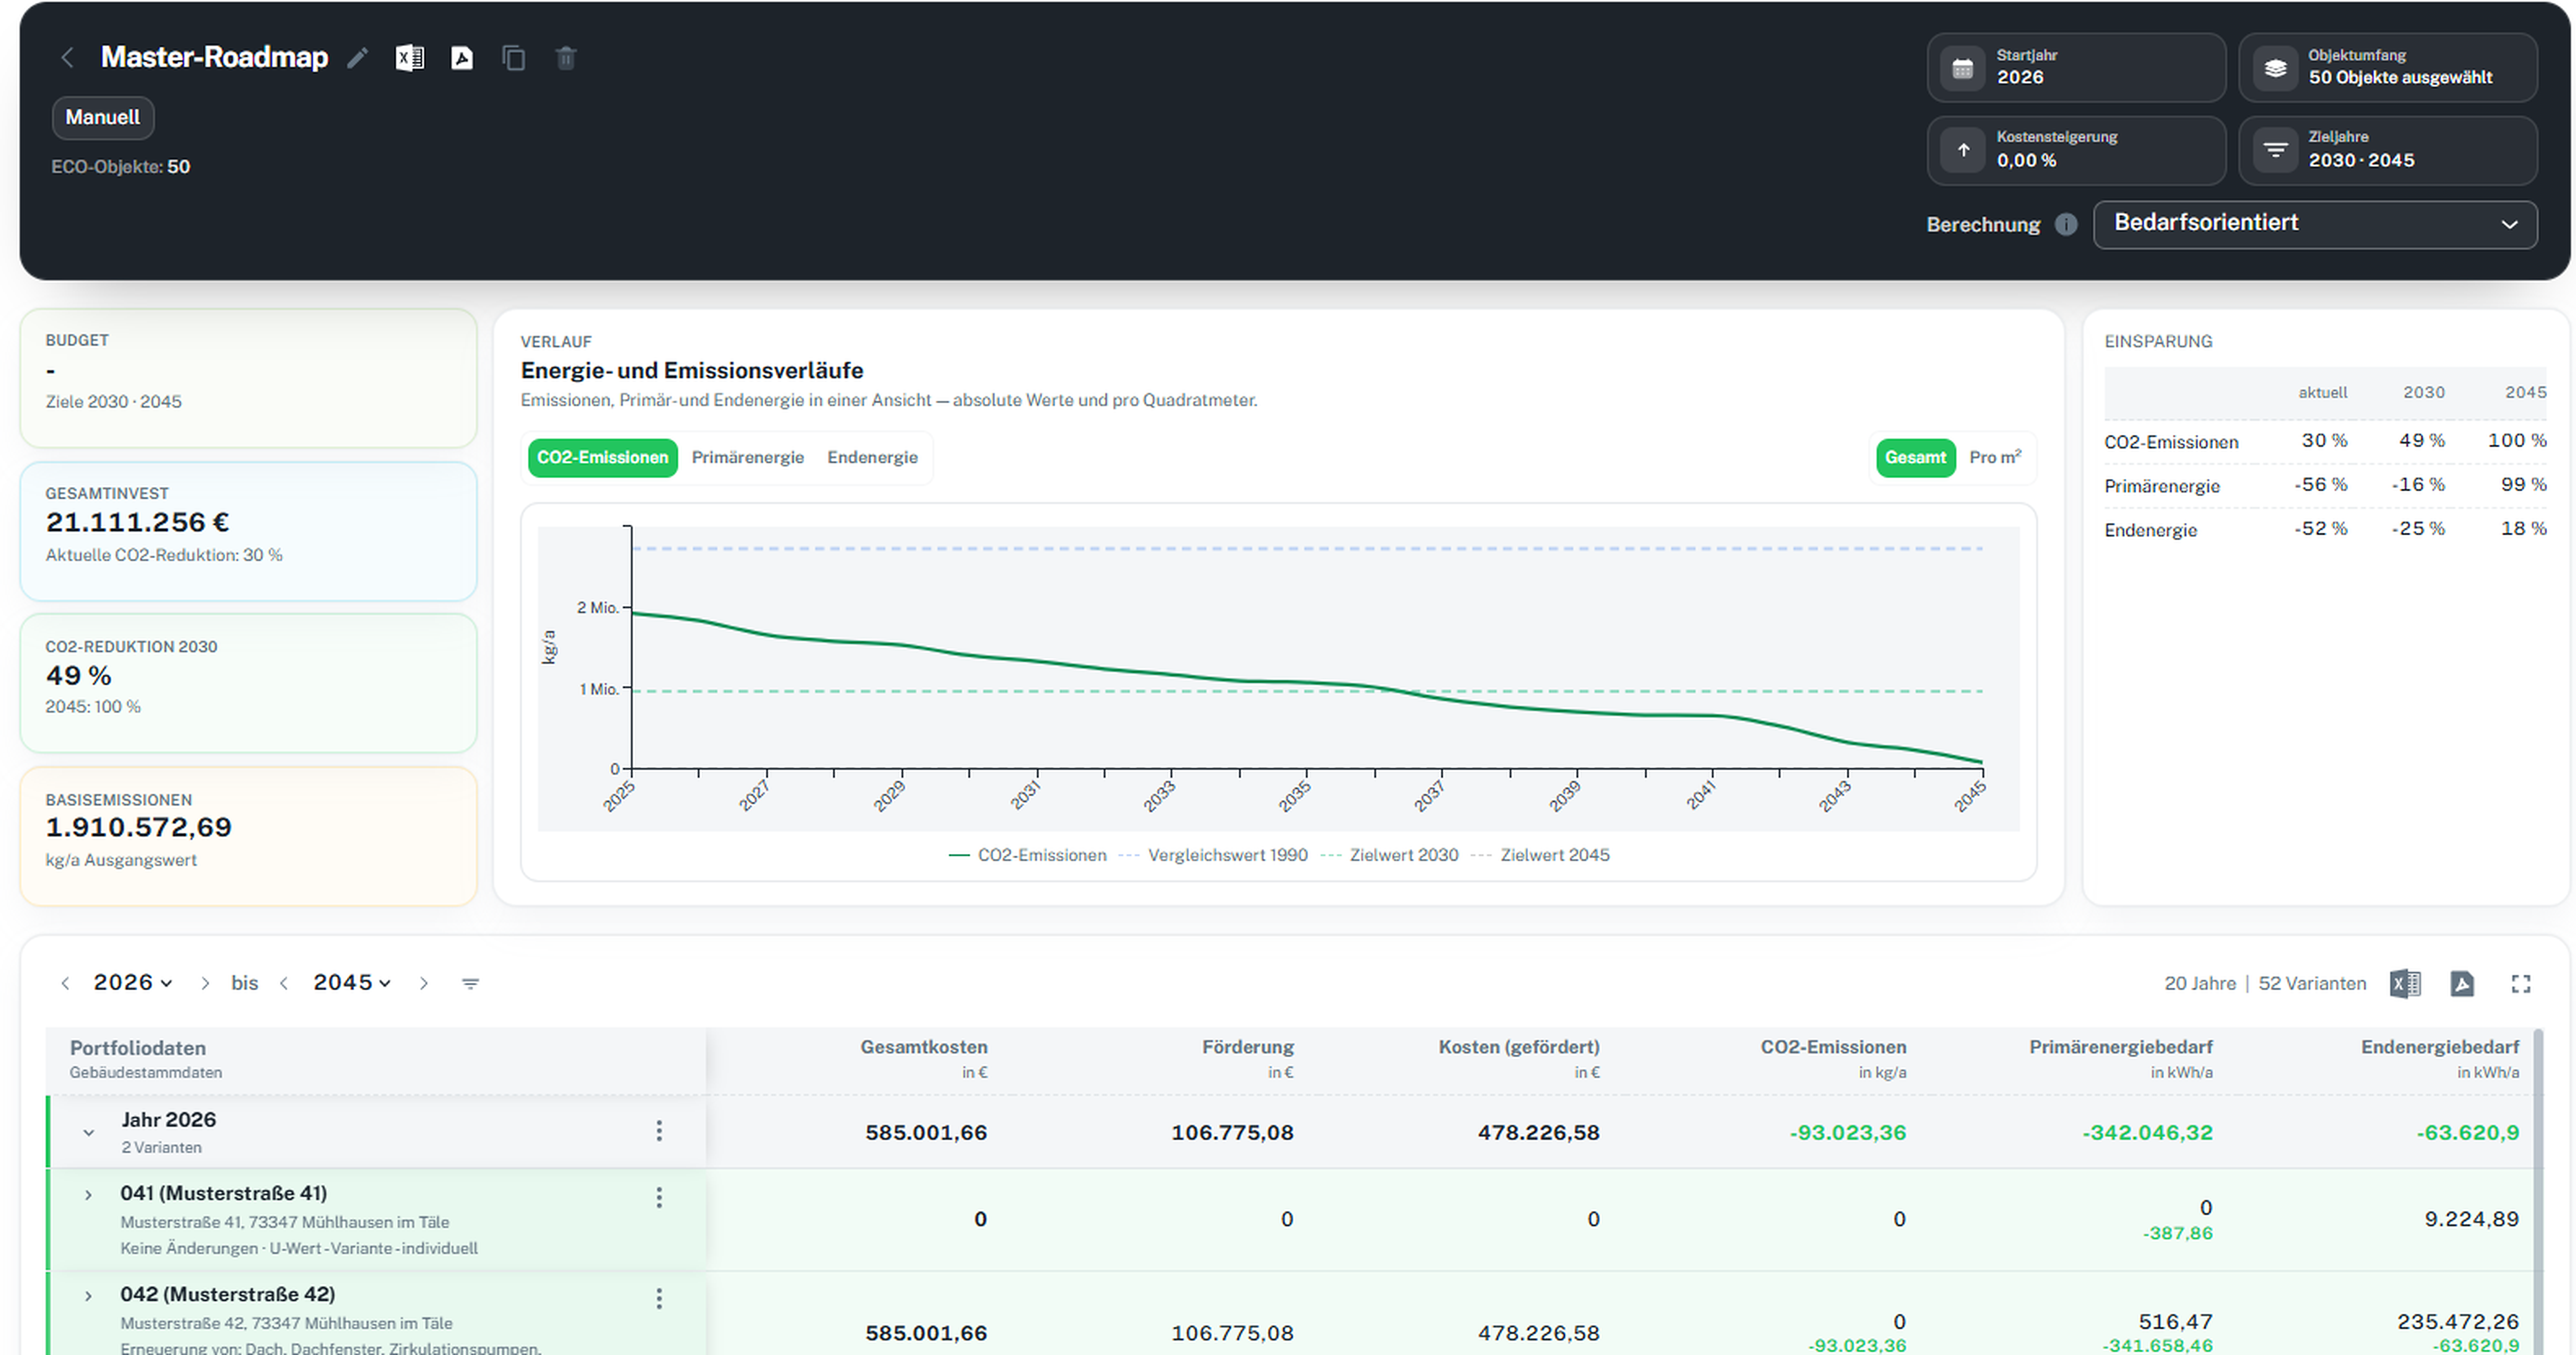This screenshot has width=2576, height=1355.
Task: Switch chart to Endenergie tab
Action: coord(872,458)
